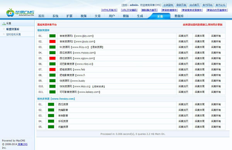Click 采集所有 for www.myzyzy.com row
This screenshot has width=232, height=150.
216,53
